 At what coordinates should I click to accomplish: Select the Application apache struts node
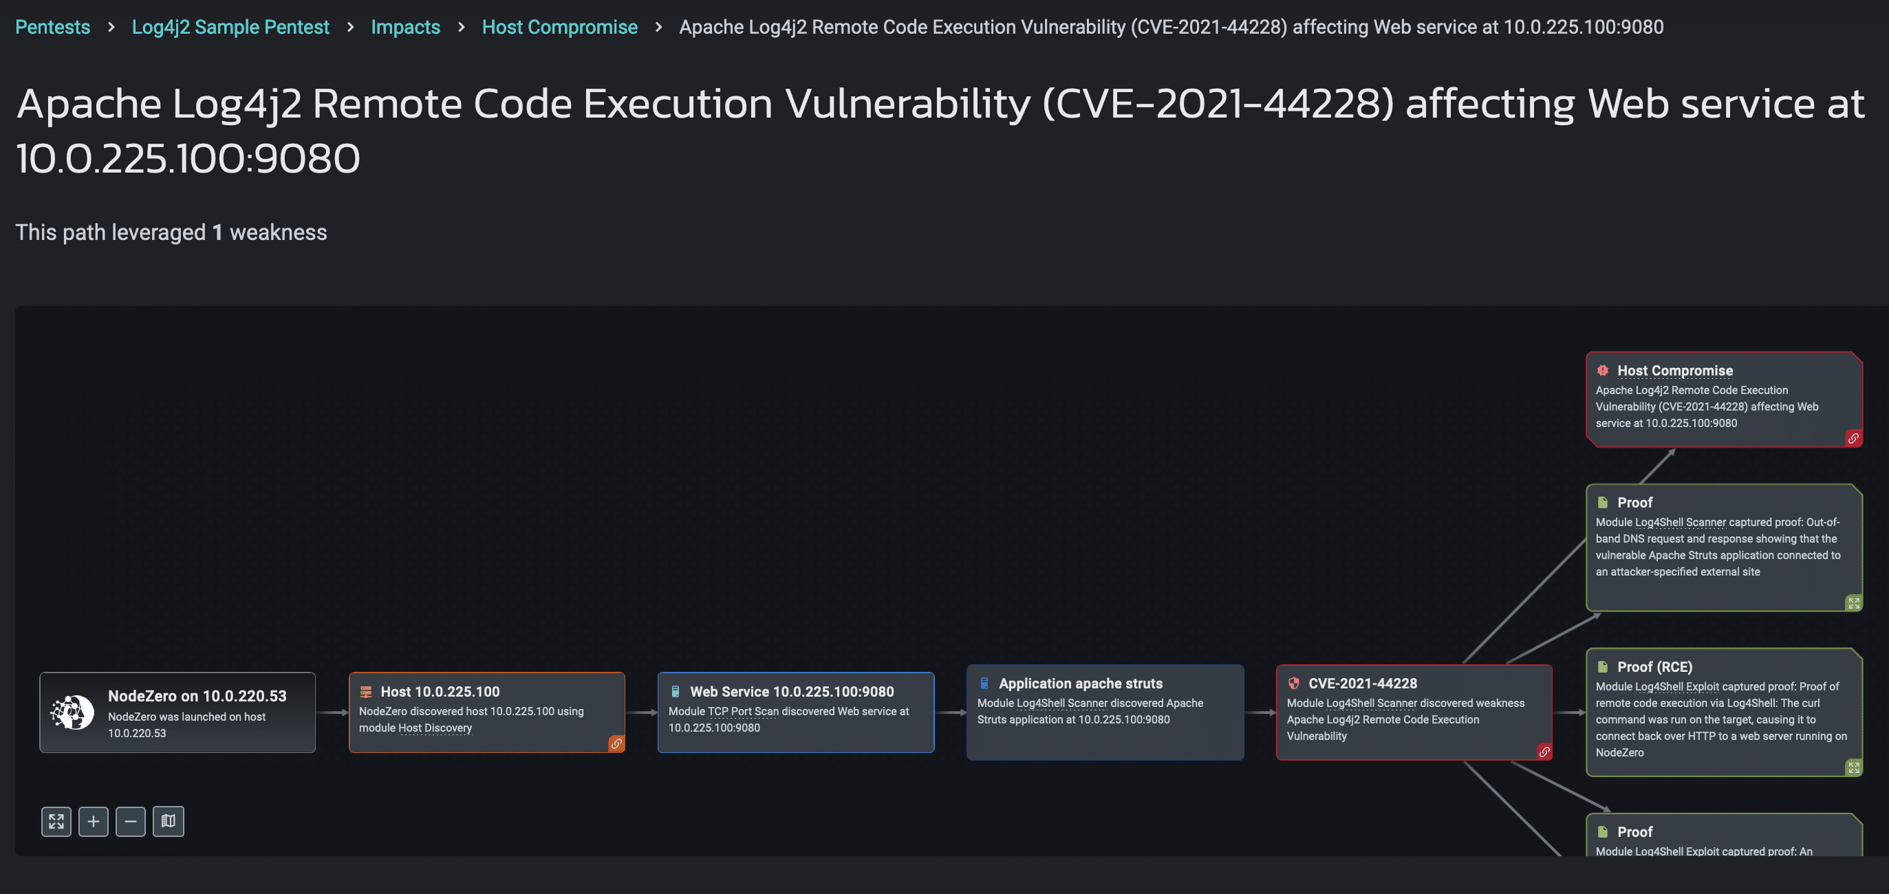click(x=1103, y=712)
